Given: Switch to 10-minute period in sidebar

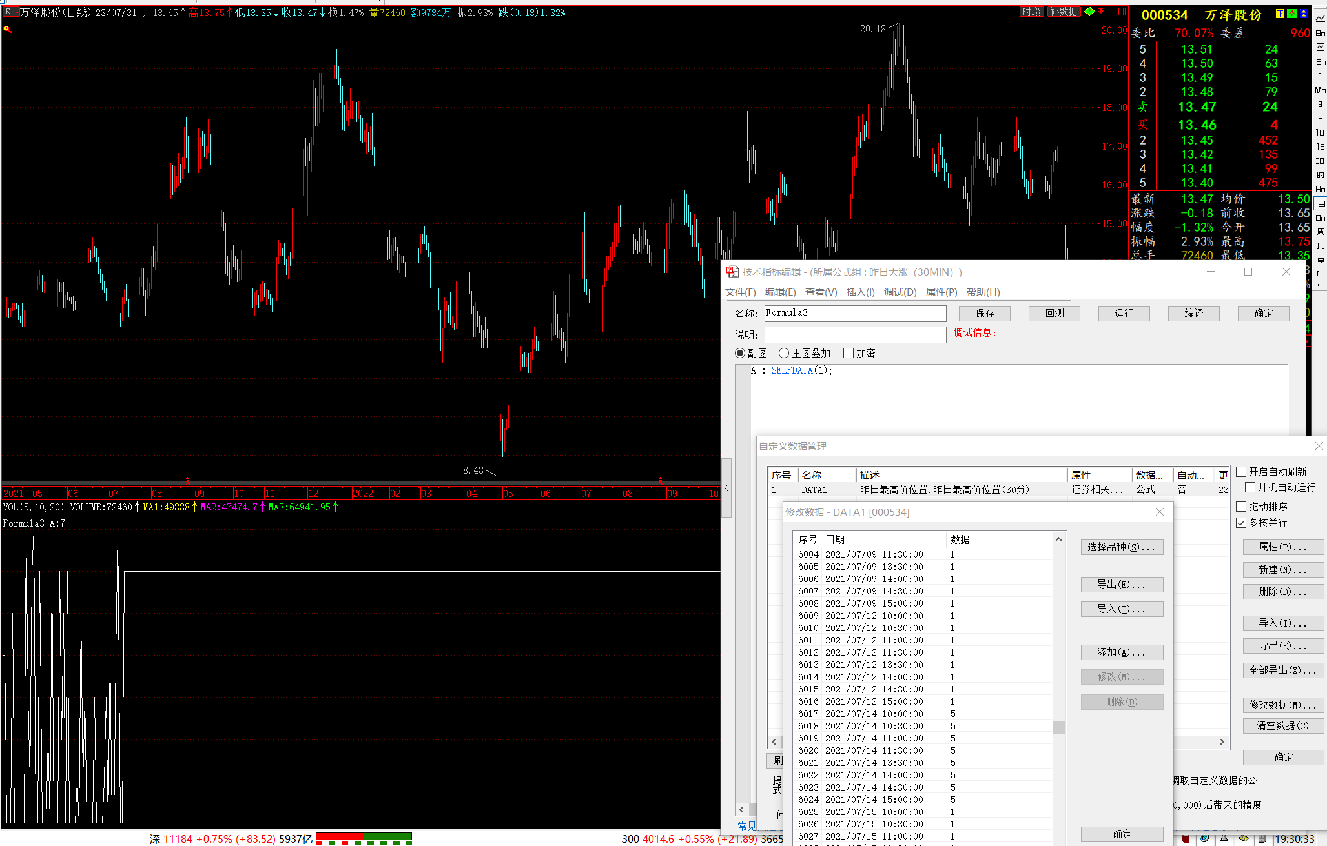Looking at the screenshot, I should pos(1321,132).
